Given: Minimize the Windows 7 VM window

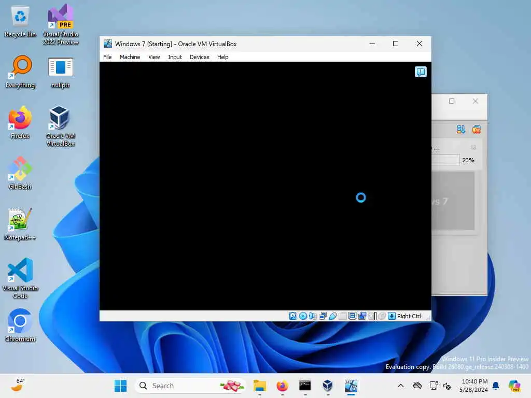Looking at the screenshot, I should click(372, 44).
